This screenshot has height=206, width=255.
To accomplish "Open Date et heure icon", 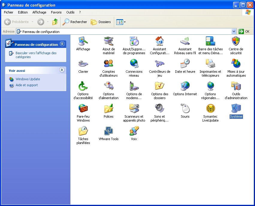I will point(185,63).
